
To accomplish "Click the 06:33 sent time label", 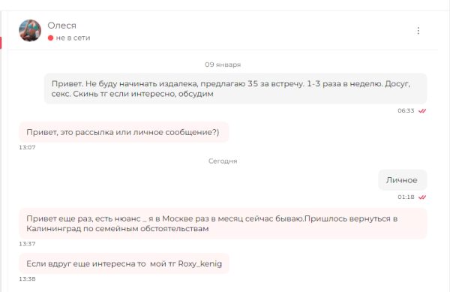I will click(406, 110).
